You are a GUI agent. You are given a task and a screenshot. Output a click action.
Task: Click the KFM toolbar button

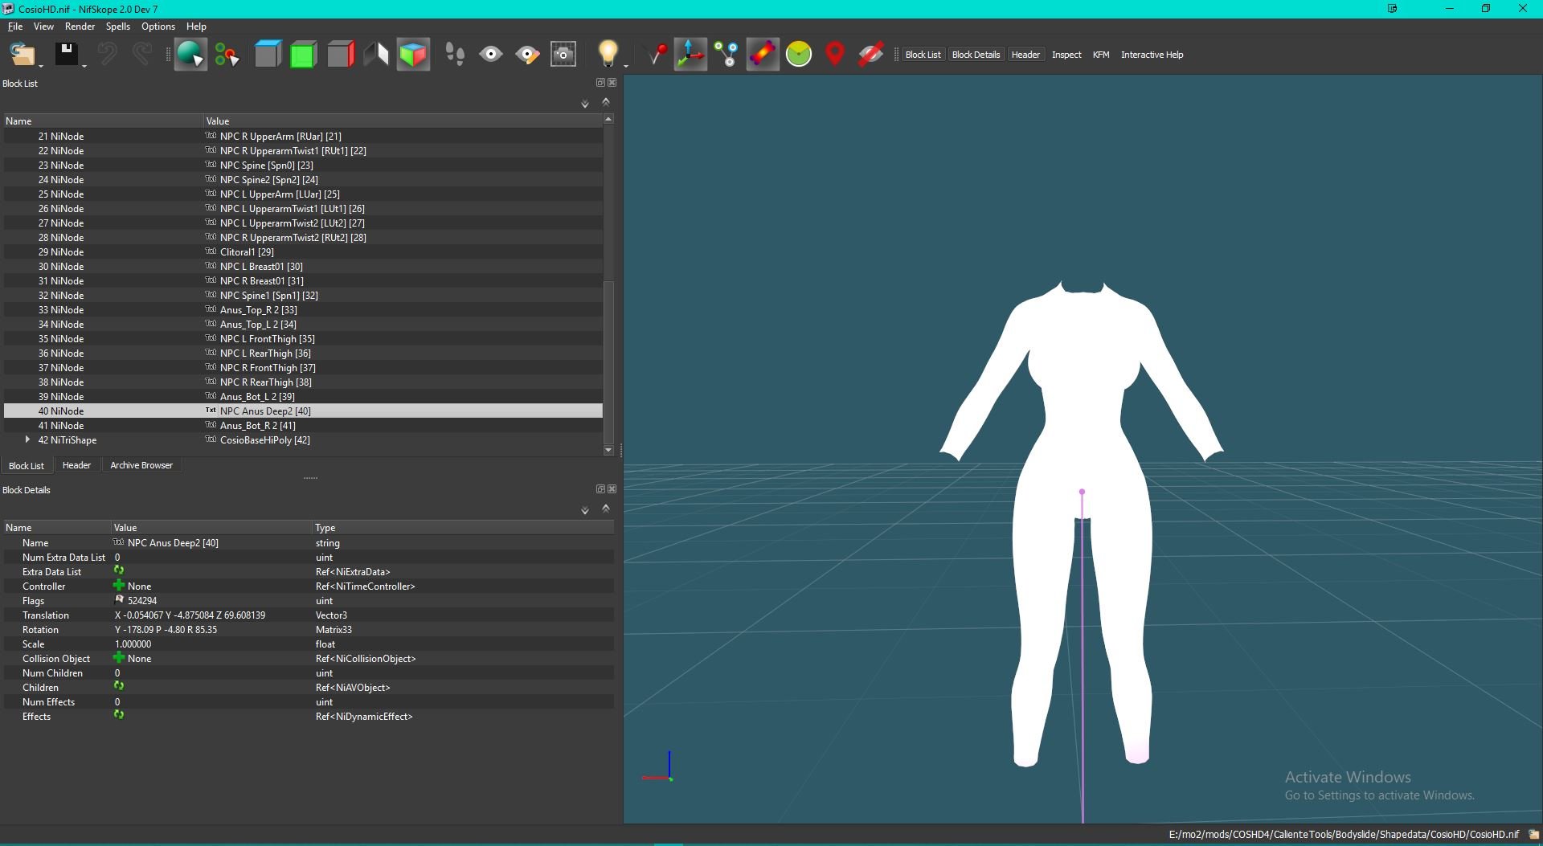(x=1101, y=55)
